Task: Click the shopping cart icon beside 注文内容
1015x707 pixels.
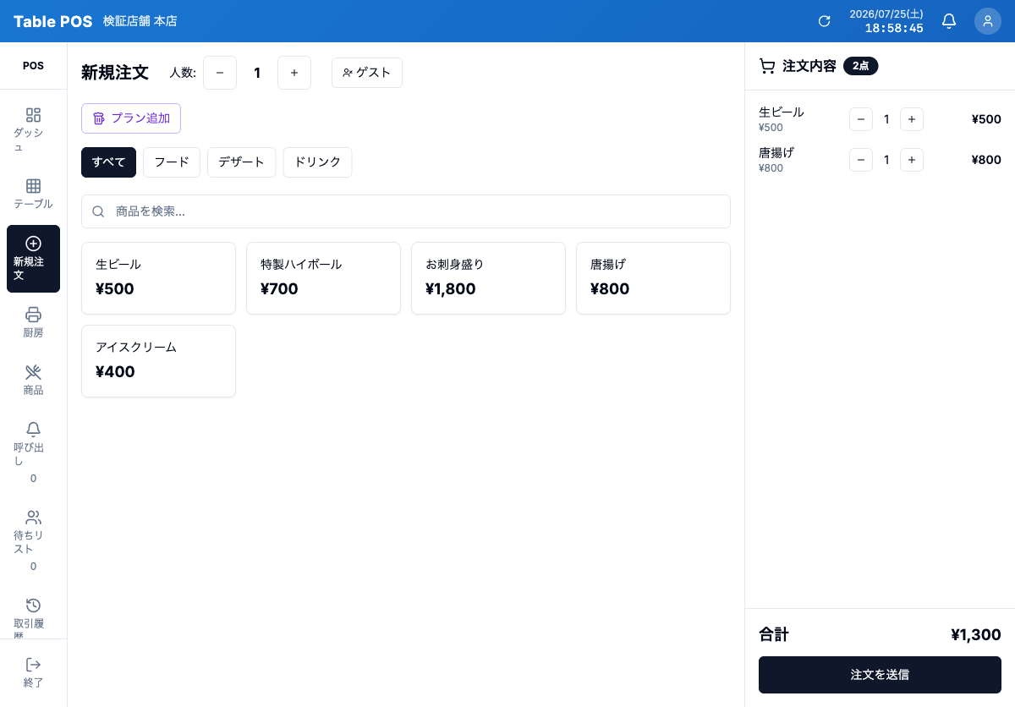Action: point(767,66)
